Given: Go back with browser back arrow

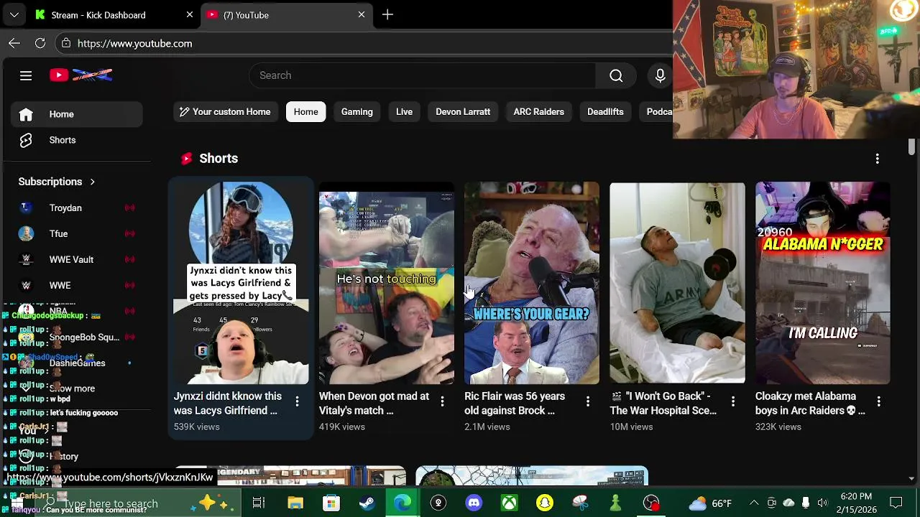Looking at the screenshot, I should pyautogui.click(x=14, y=43).
